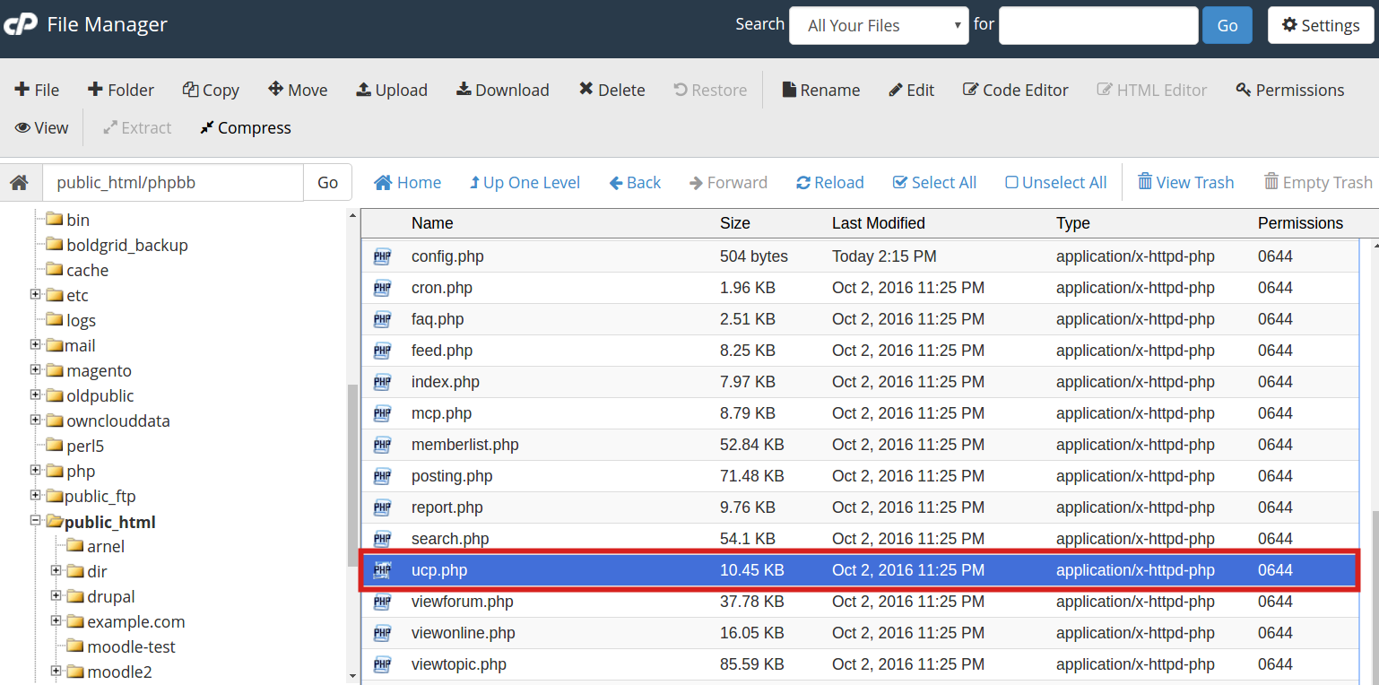Screen dimensions: 1379x685
Task: Collapse the public_html folder tree node
Action: tap(36, 521)
